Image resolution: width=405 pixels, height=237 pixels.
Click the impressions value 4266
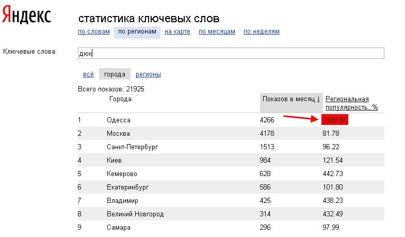pos(267,120)
